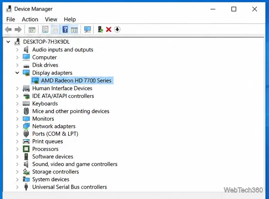Select Universal Serial Bus controllers label
The height and width of the screenshot is (199, 269).
[x=70, y=187]
